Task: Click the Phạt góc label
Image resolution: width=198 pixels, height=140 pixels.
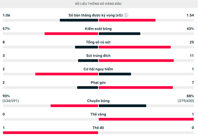Action: point(98,83)
